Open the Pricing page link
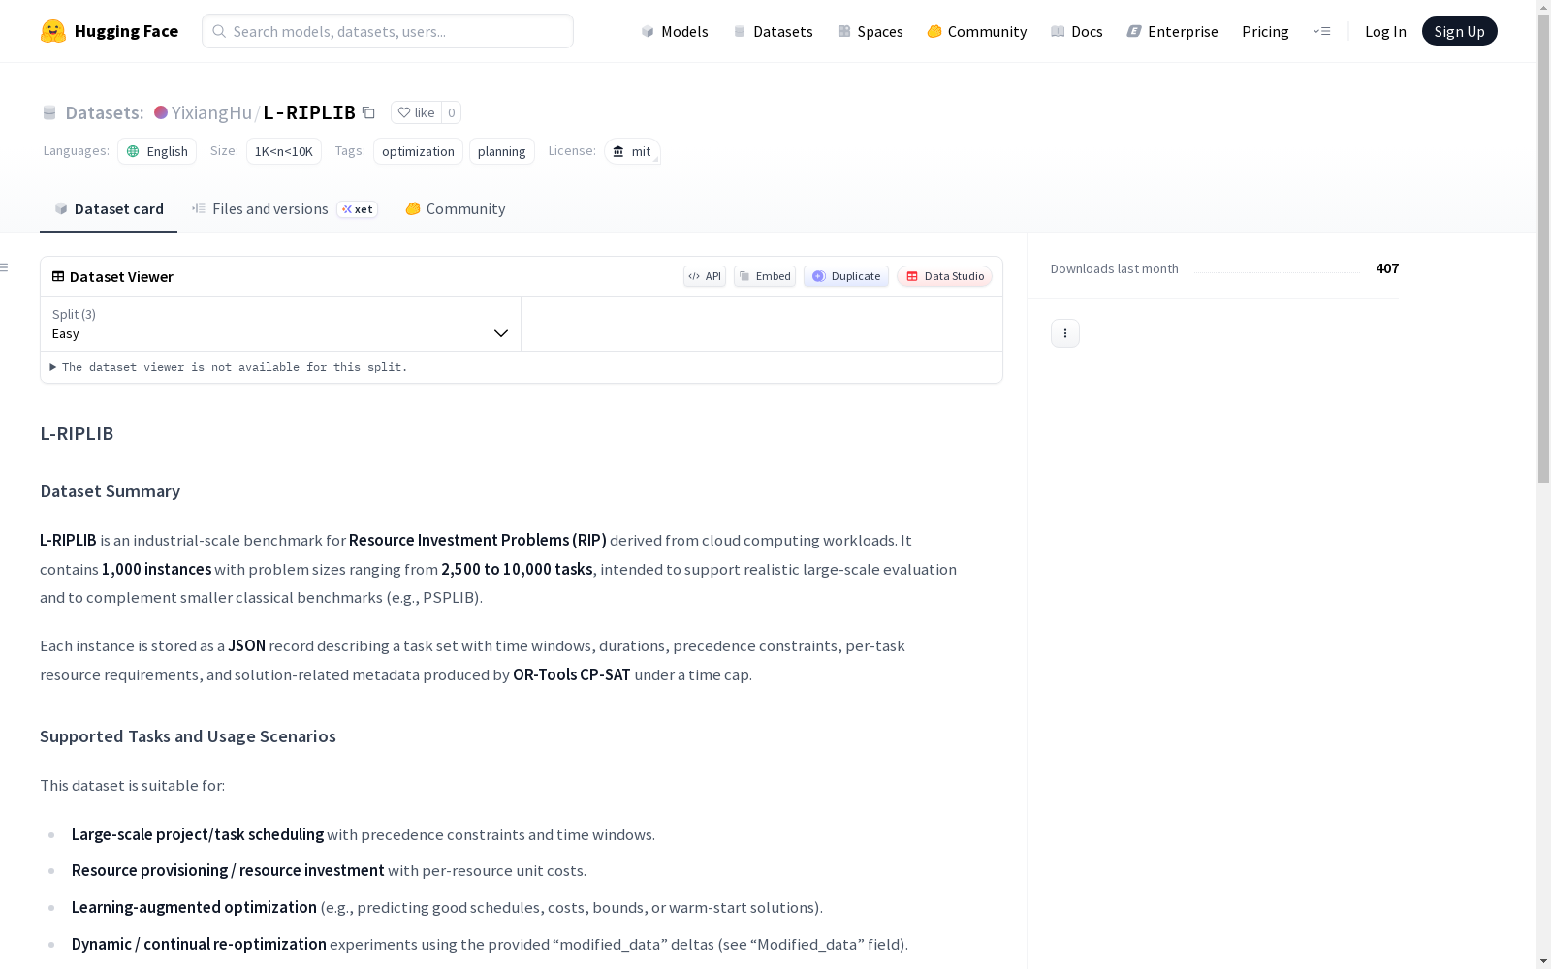This screenshot has height=969, width=1551. [1265, 31]
